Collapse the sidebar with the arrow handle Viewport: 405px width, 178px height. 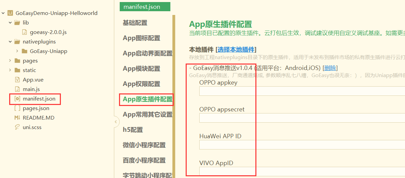point(116,122)
